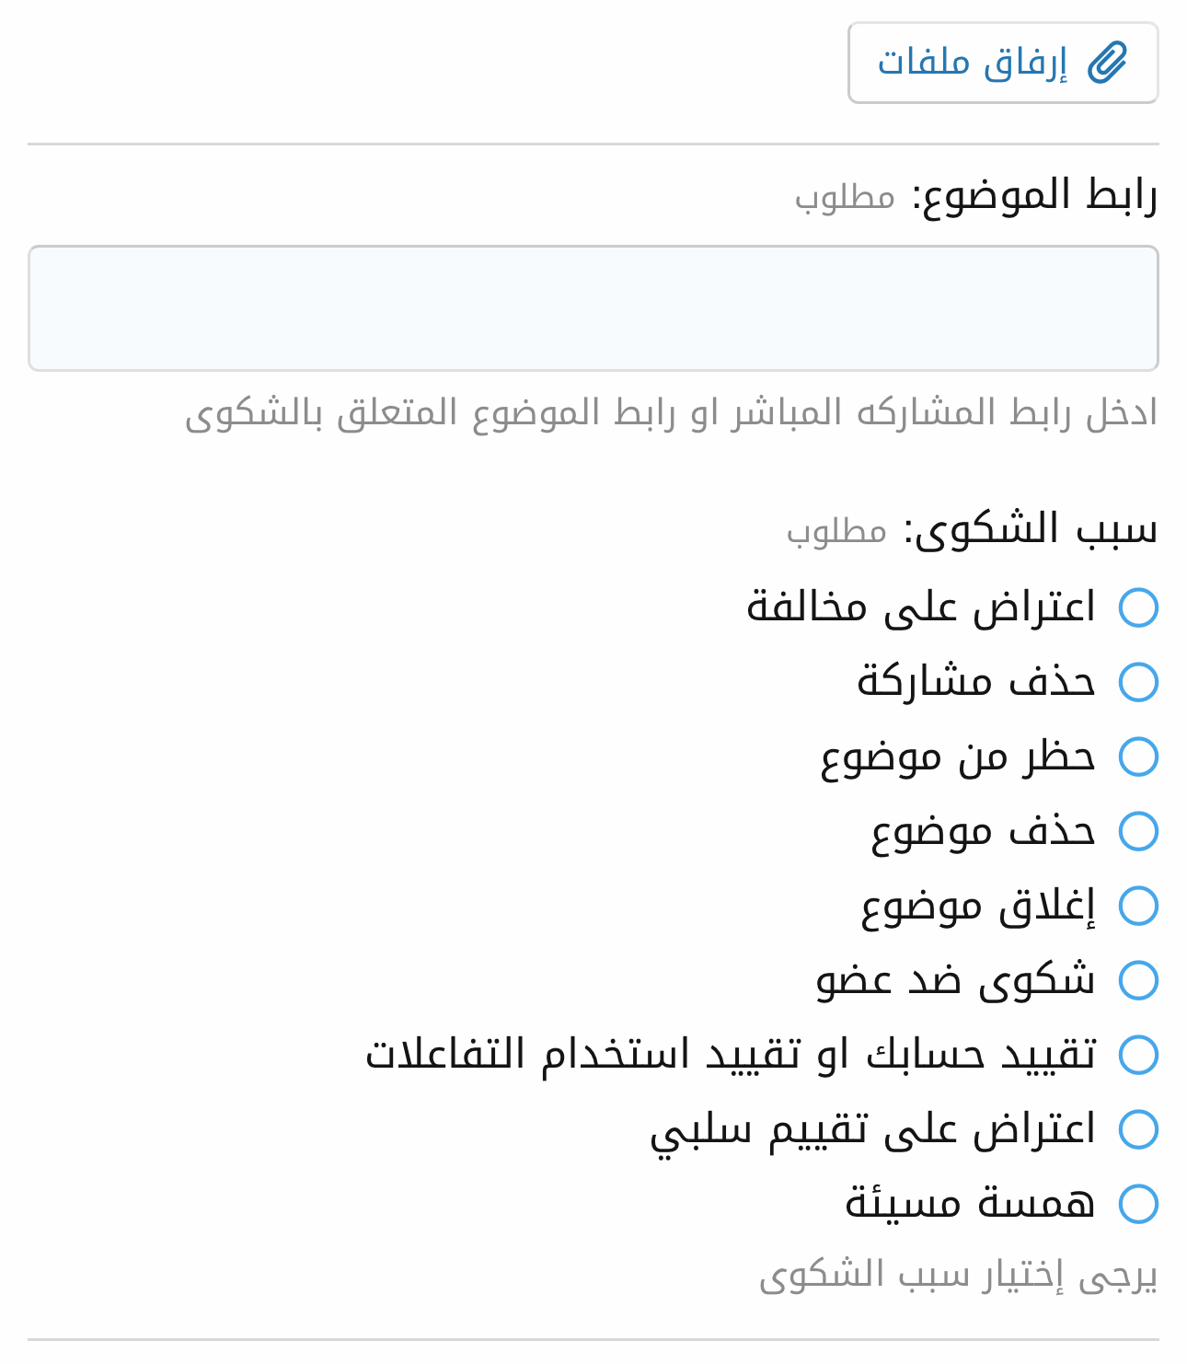Select the "إغلاق موضوع" radio option

coord(1138,906)
